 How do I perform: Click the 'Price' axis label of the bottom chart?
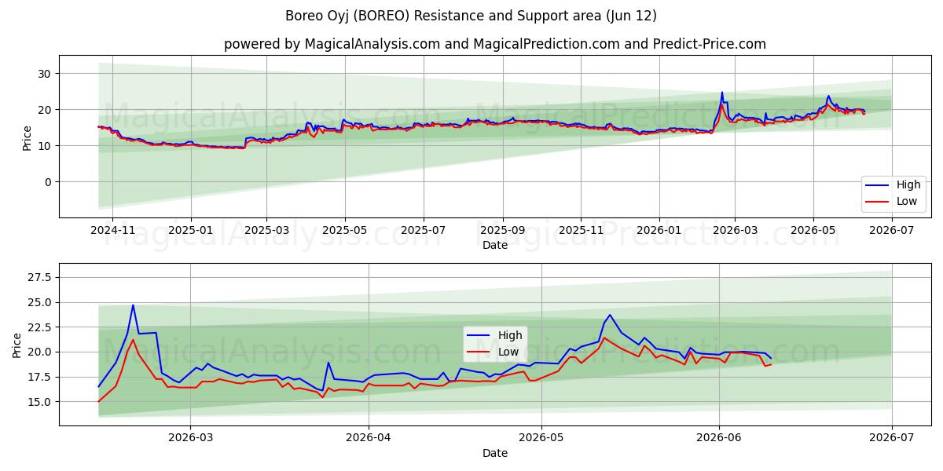pos(17,346)
